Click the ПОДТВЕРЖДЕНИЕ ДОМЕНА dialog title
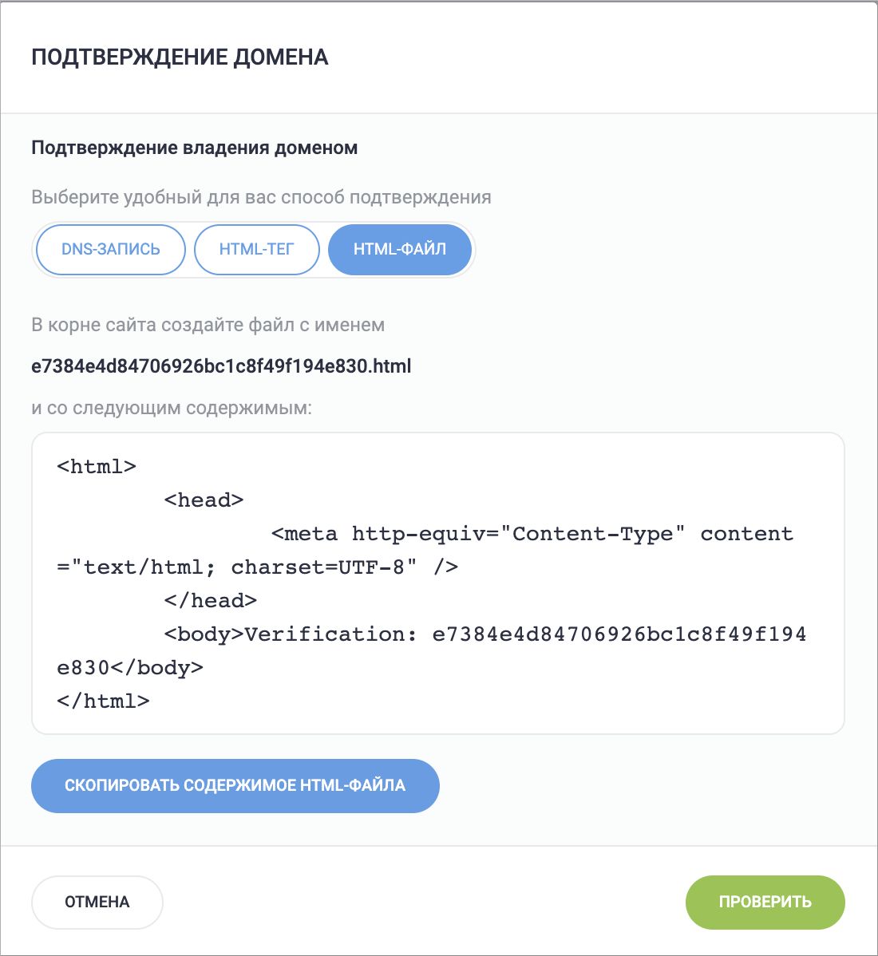 180,57
